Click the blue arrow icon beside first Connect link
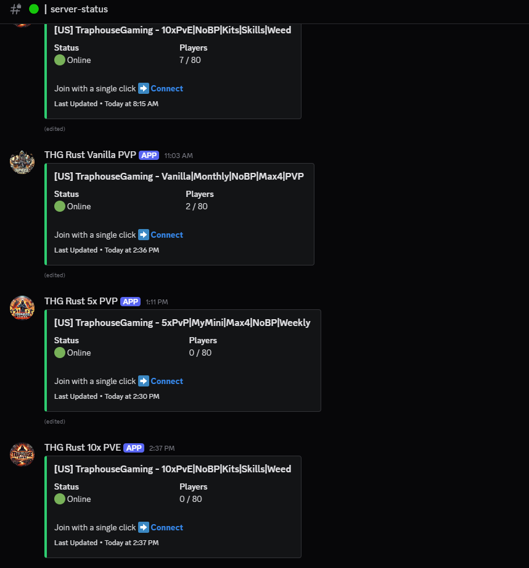529x568 pixels. tap(143, 88)
